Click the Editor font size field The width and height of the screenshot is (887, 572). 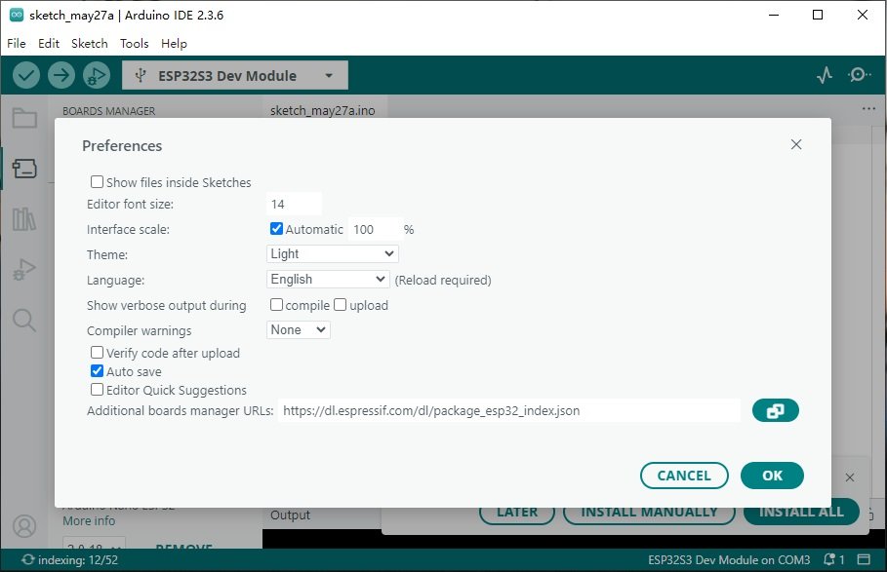pos(294,204)
